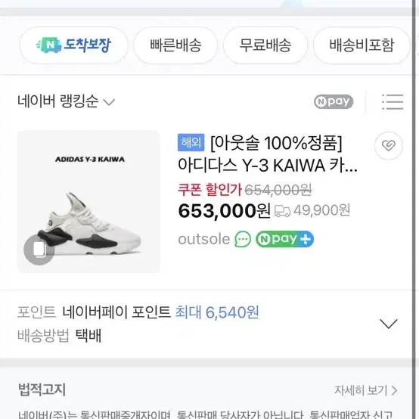The height and width of the screenshot is (419, 419).
Task: Tap the blue 해외 overseas badge
Action: pos(191,142)
